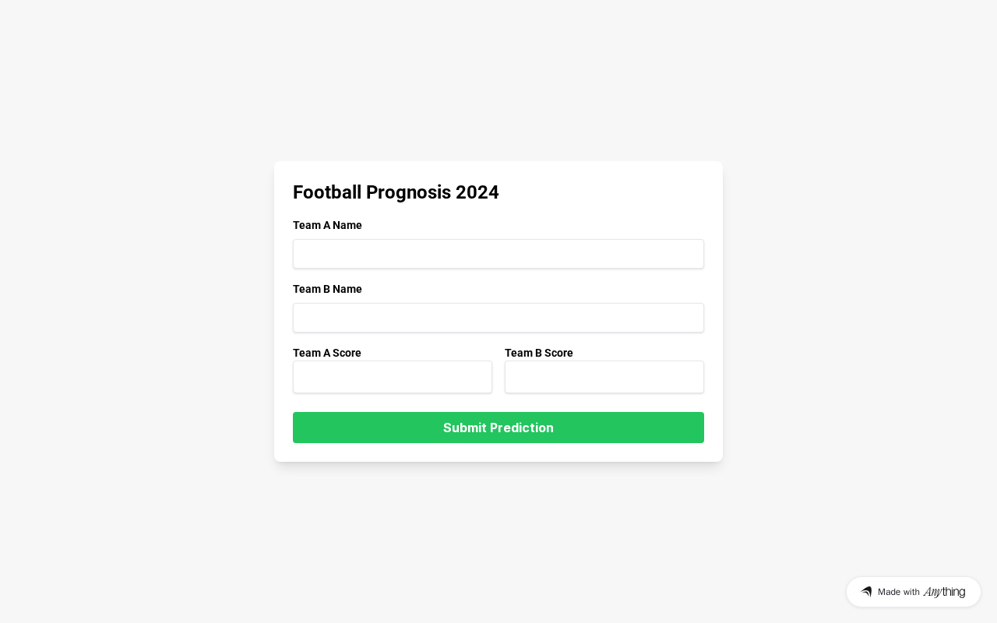Click the "Made with" badge text
Image resolution: width=997 pixels, height=623 pixels.
pos(899,592)
